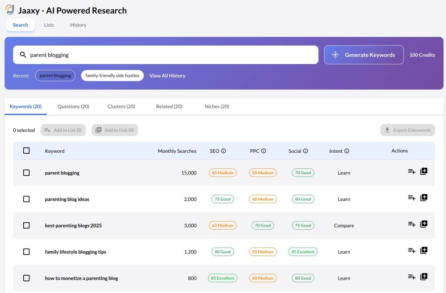Click the magnifying glass in the search bar
Image resolution: width=446 pixels, height=293 pixels.
[x=23, y=55]
